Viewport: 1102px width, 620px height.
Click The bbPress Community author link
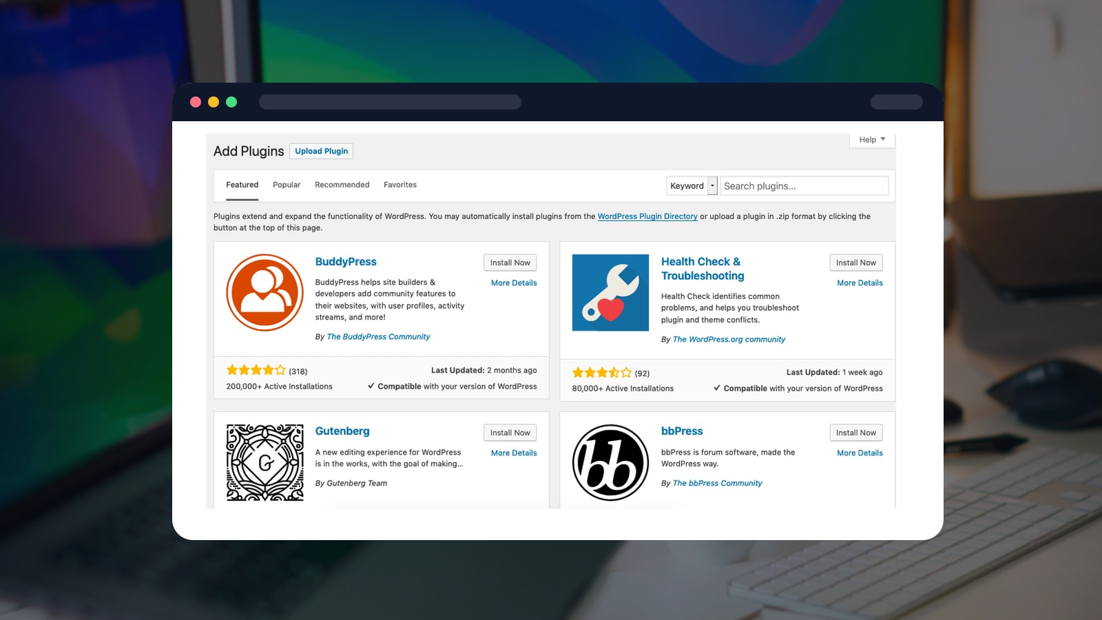coord(717,483)
